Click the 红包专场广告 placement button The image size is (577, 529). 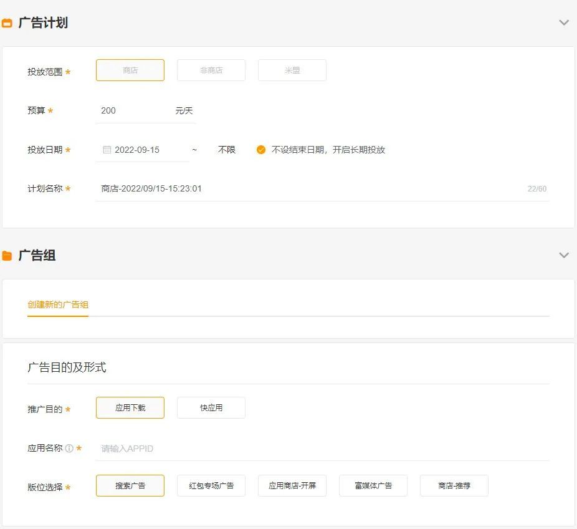click(x=211, y=485)
